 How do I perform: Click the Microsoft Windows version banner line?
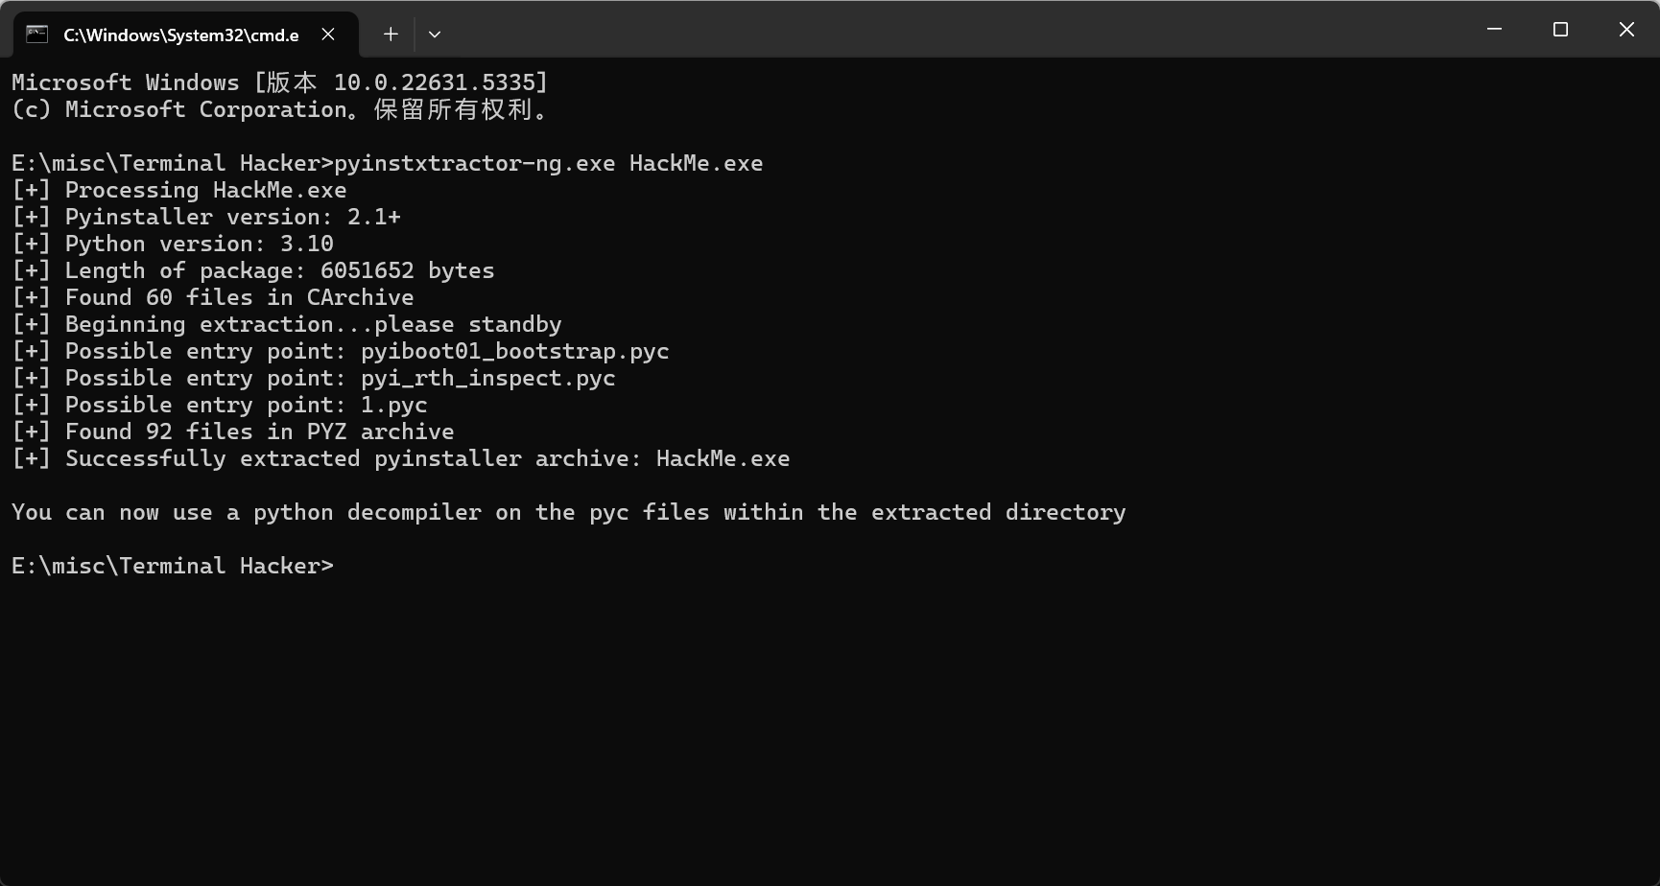[x=279, y=82]
